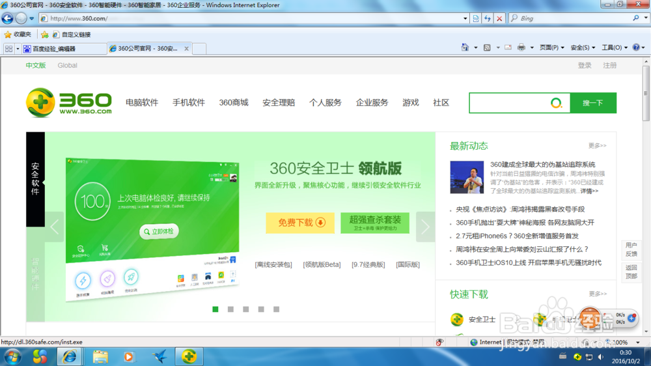The width and height of the screenshot is (651, 366).
Task: Click the blue help question icon
Action: [x=636, y=48]
